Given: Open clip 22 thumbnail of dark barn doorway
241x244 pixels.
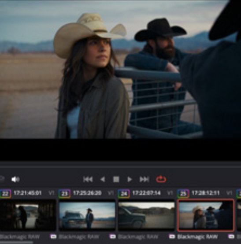Looking at the screenshot, I should 28,215.
